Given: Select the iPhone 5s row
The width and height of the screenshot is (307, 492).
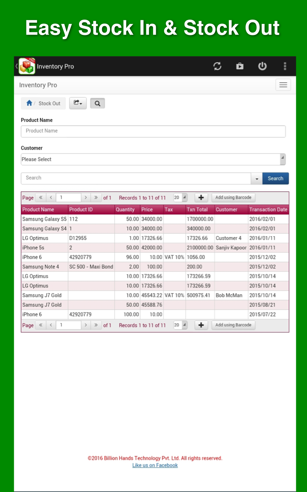Looking at the screenshot, I should pos(155,248).
